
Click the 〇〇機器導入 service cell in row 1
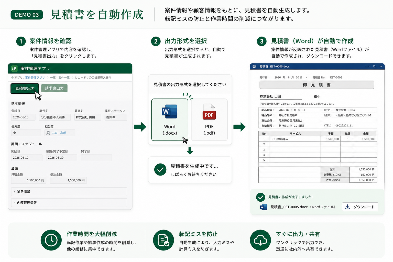pyautogui.click(x=295, y=139)
